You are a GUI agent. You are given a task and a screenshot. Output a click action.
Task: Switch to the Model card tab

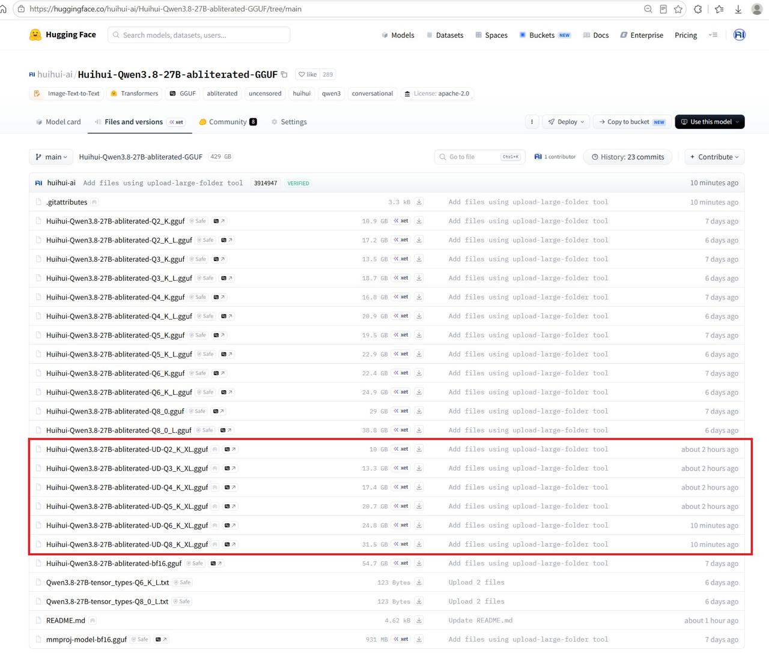tap(58, 122)
